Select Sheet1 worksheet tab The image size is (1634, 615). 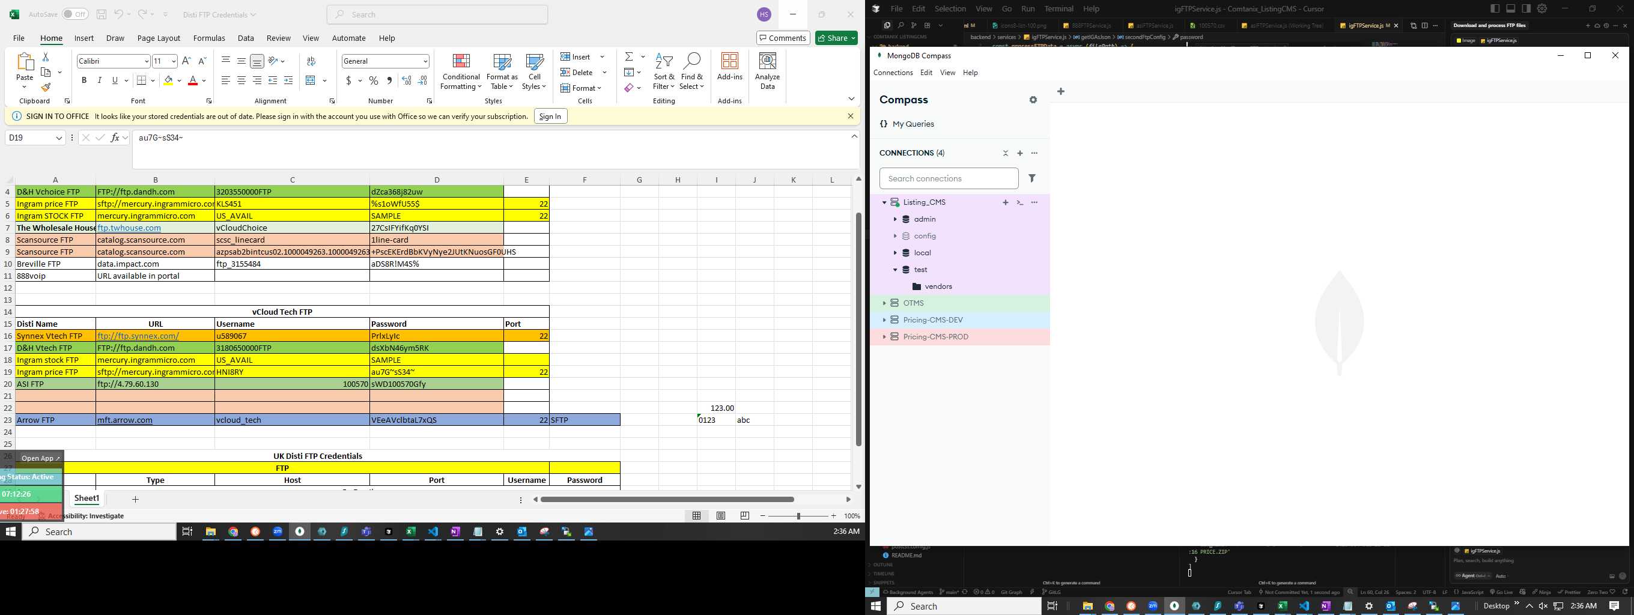pyautogui.click(x=87, y=498)
